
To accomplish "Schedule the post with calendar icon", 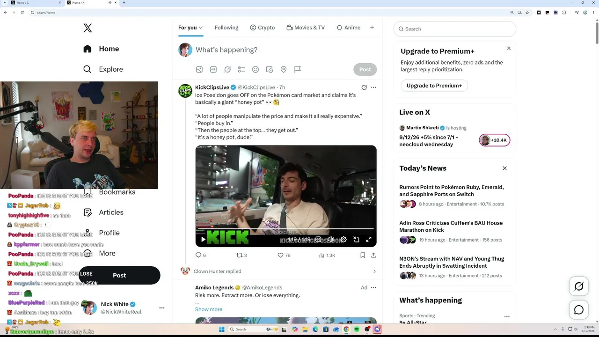I will click(270, 69).
